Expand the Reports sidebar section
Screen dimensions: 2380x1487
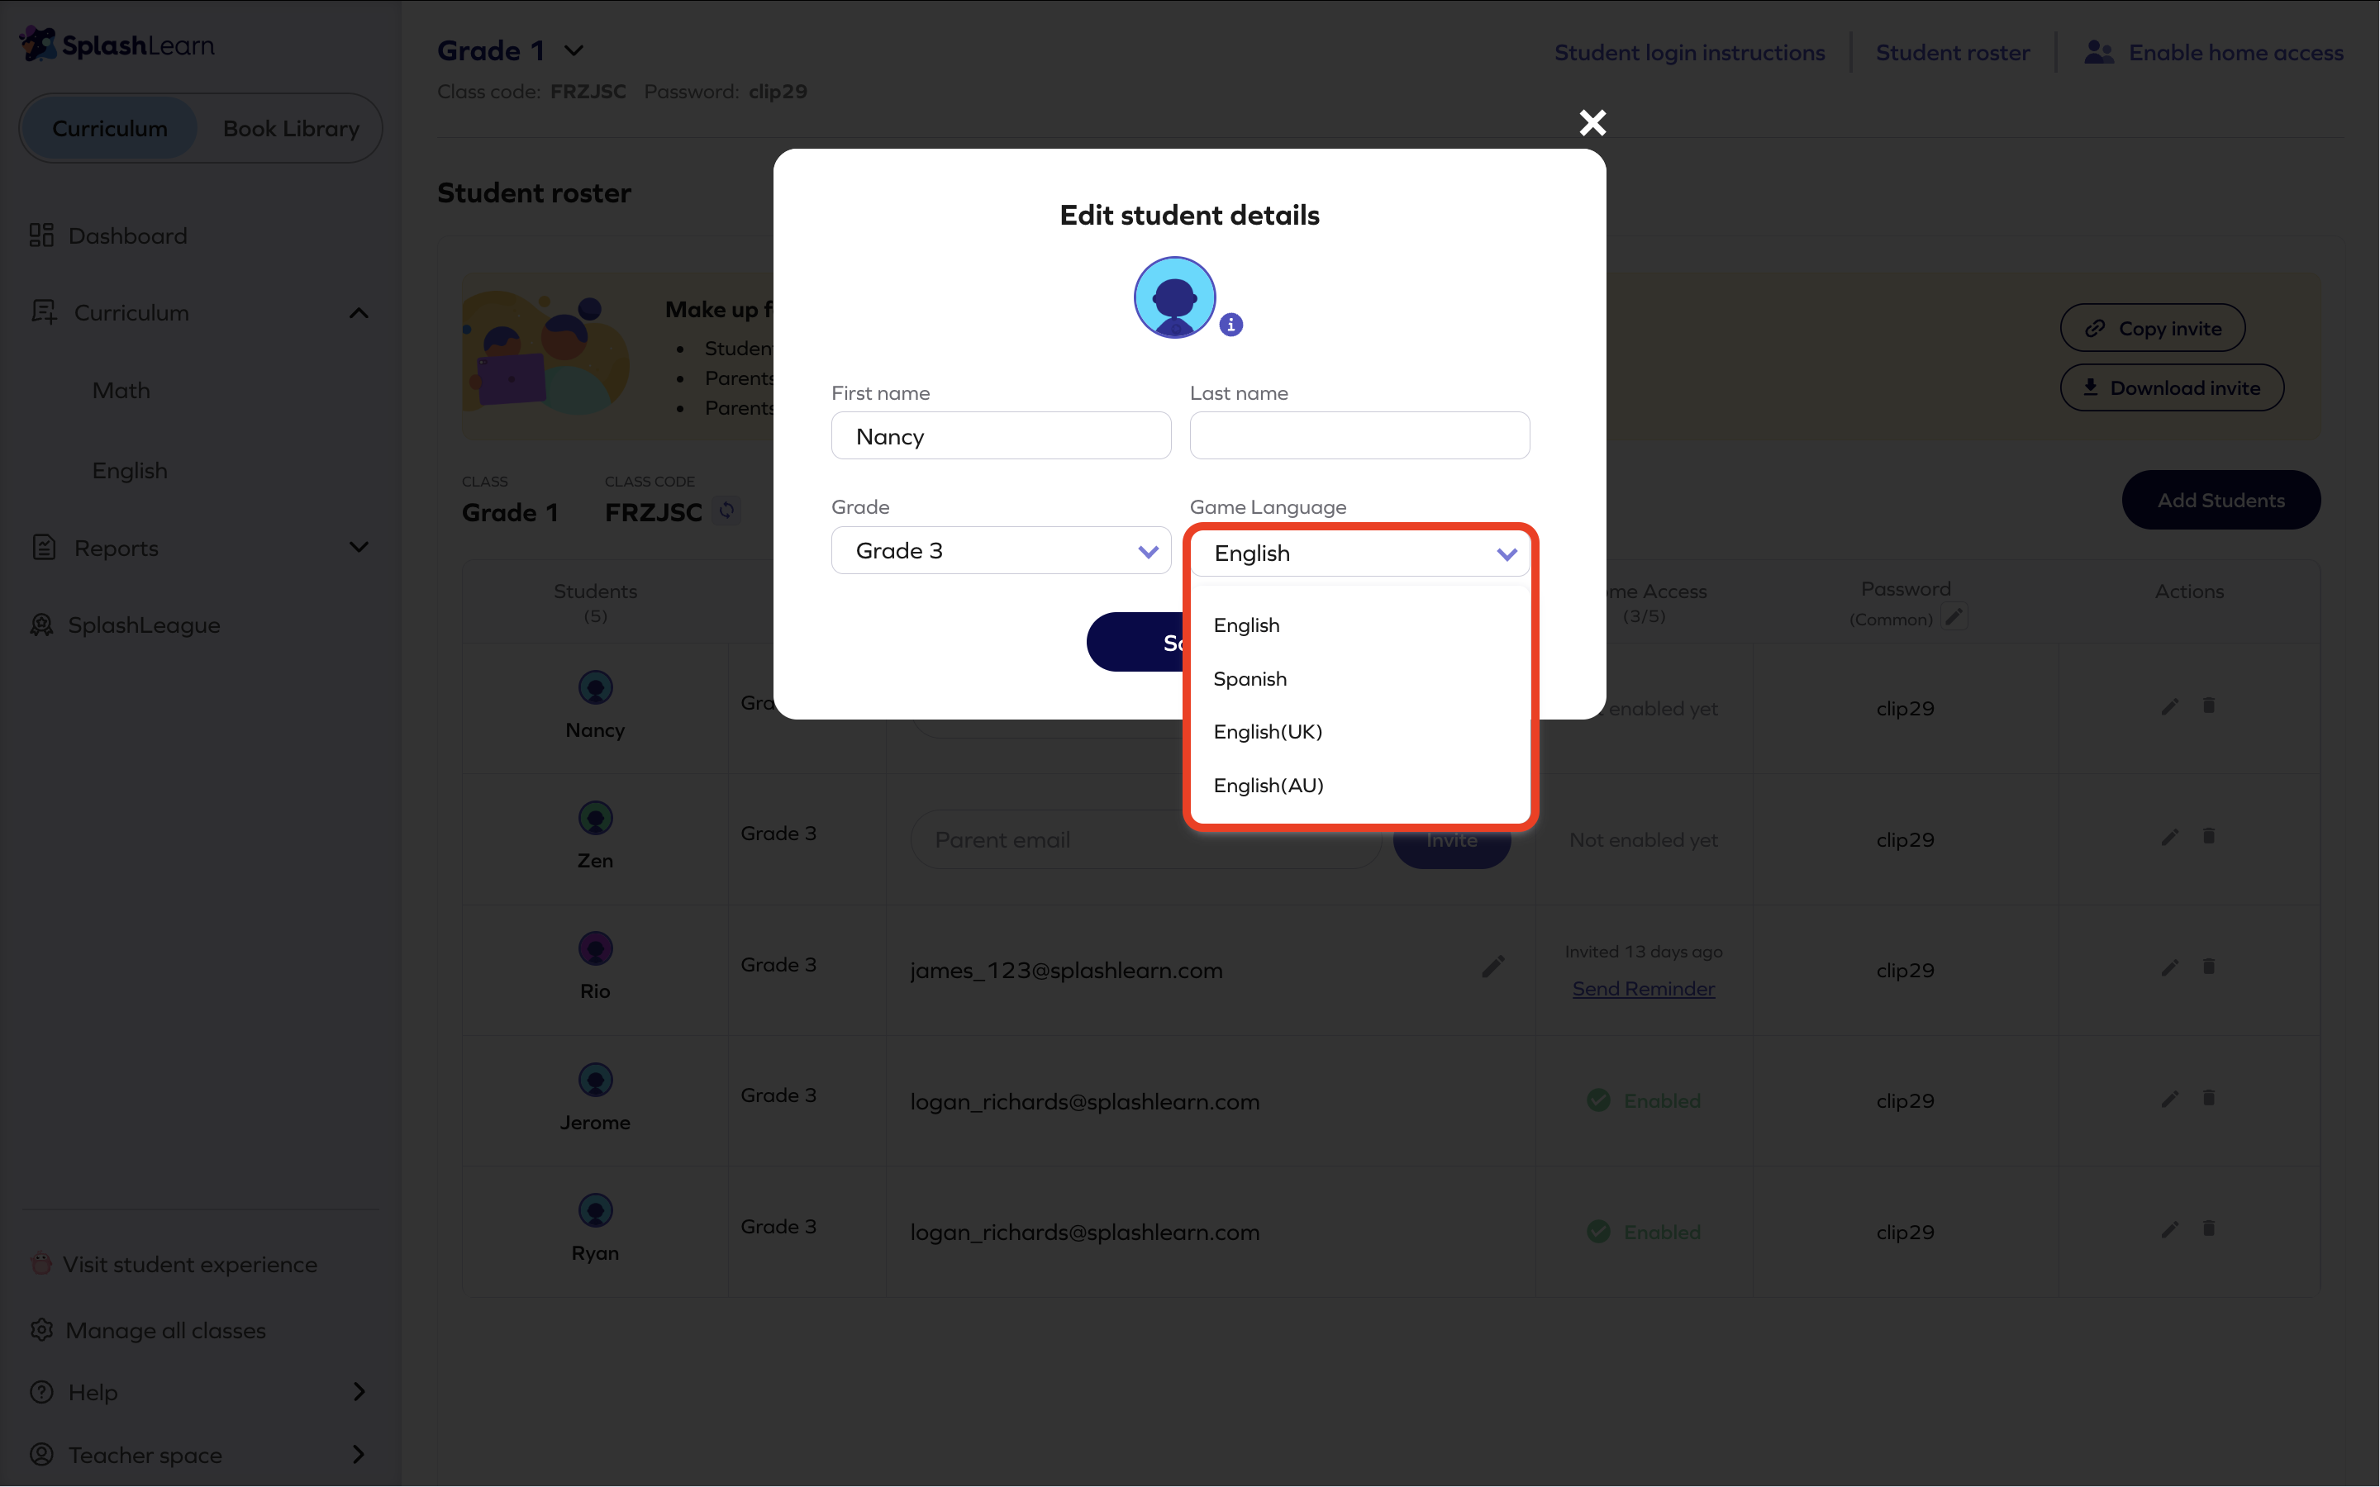point(359,548)
